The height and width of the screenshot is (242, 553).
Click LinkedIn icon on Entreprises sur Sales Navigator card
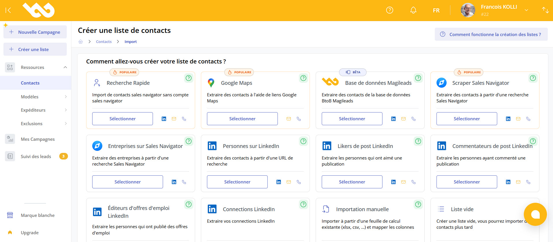pyautogui.click(x=174, y=182)
